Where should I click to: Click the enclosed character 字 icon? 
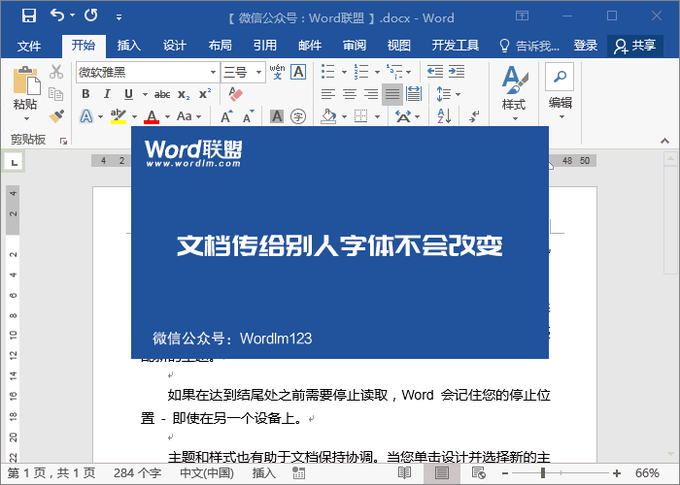pos(298,116)
